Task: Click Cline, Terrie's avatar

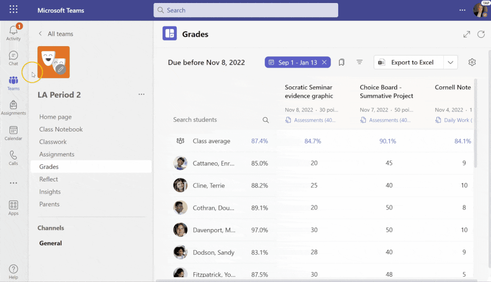Action: click(x=180, y=185)
